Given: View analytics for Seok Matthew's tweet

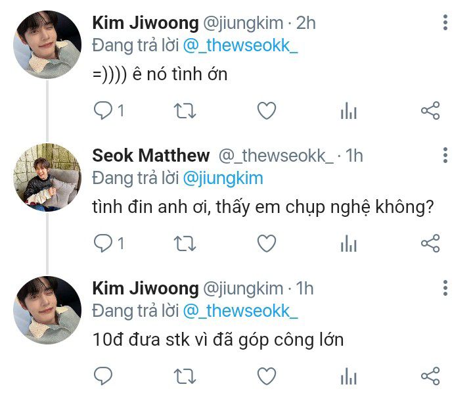Looking at the screenshot, I should (x=349, y=243).
